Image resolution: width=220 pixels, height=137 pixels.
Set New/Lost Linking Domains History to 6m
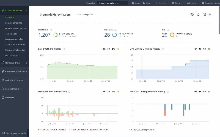pos(205,92)
